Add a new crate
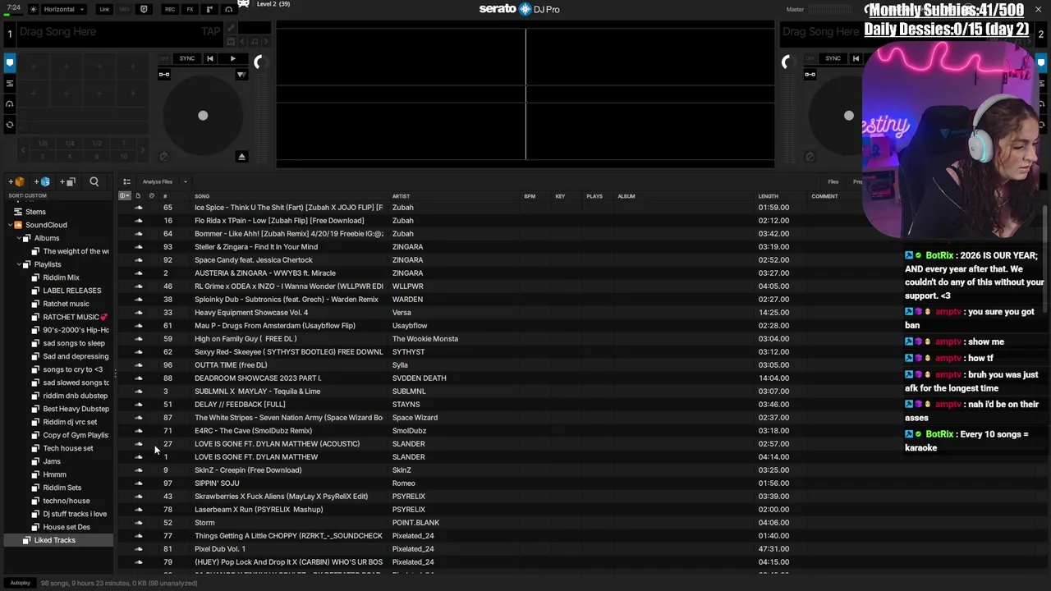Image resolution: width=1051 pixels, height=591 pixels. pos(16,181)
